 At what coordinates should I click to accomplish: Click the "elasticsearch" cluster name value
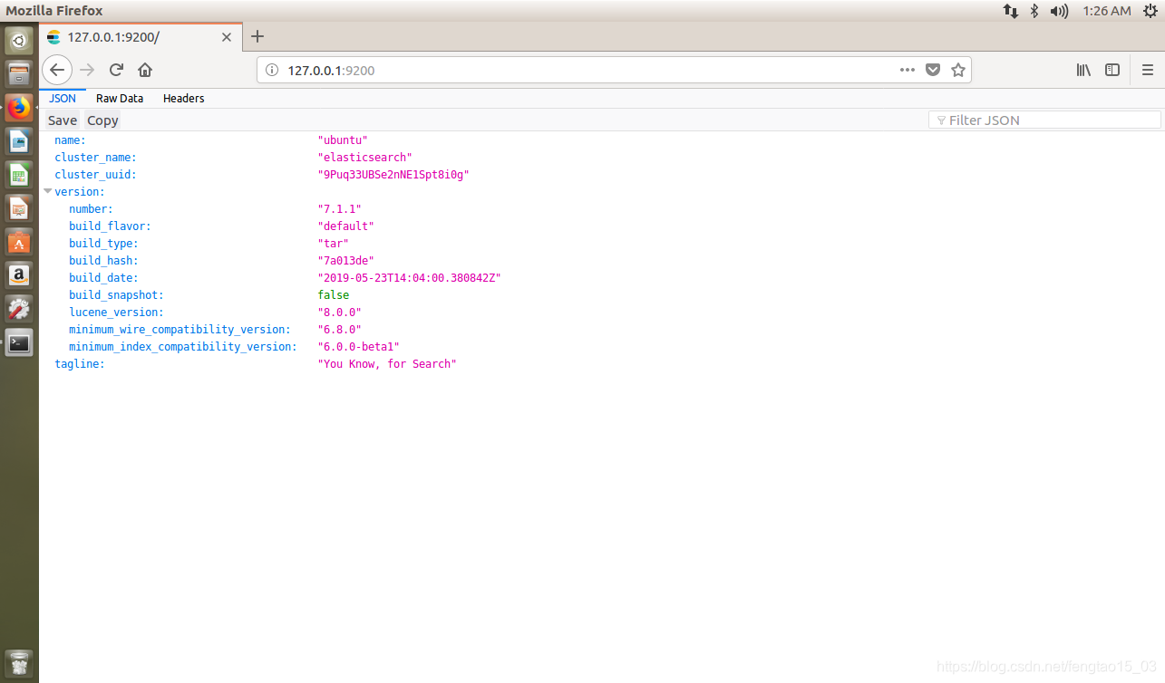(364, 158)
